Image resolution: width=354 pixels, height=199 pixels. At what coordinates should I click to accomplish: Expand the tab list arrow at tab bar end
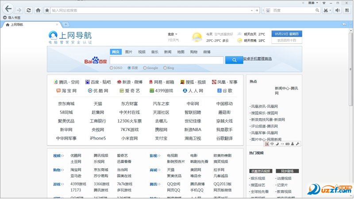tap(350, 24)
